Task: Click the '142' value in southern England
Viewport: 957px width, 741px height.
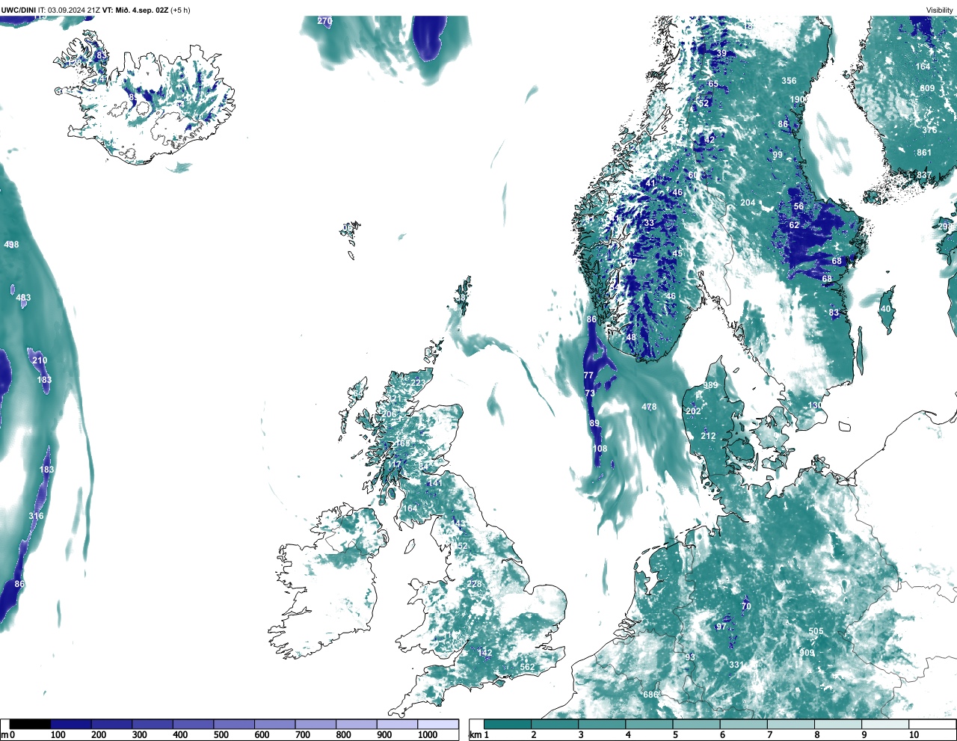Action: 484,653
